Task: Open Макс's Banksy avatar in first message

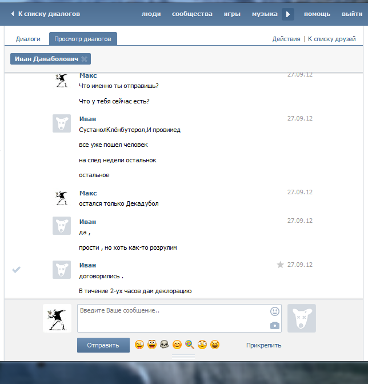Action: (62, 81)
